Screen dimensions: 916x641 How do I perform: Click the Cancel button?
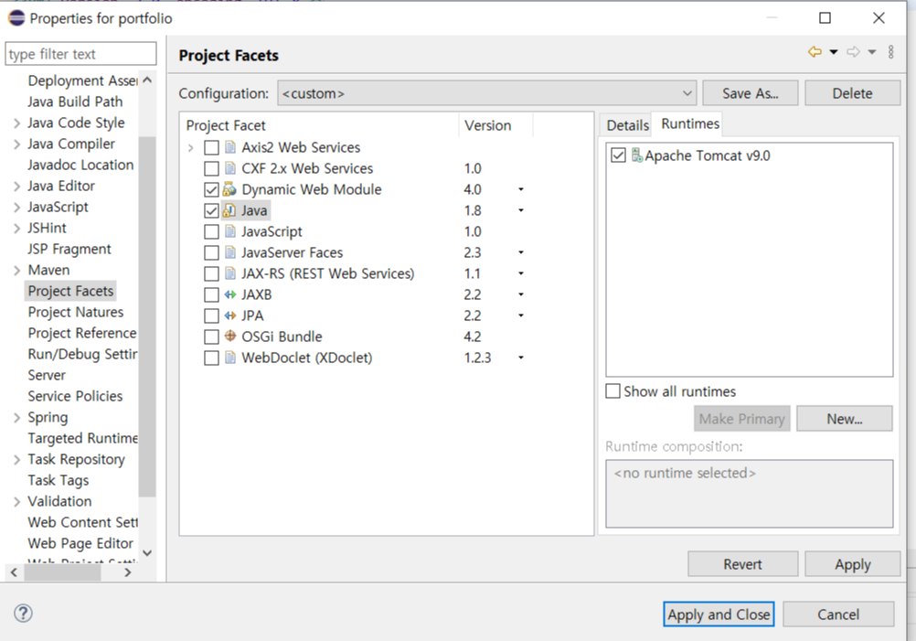[x=838, y=614]
